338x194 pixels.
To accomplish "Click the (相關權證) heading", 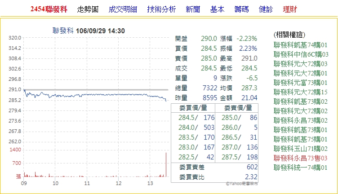I will coord(289,35).
